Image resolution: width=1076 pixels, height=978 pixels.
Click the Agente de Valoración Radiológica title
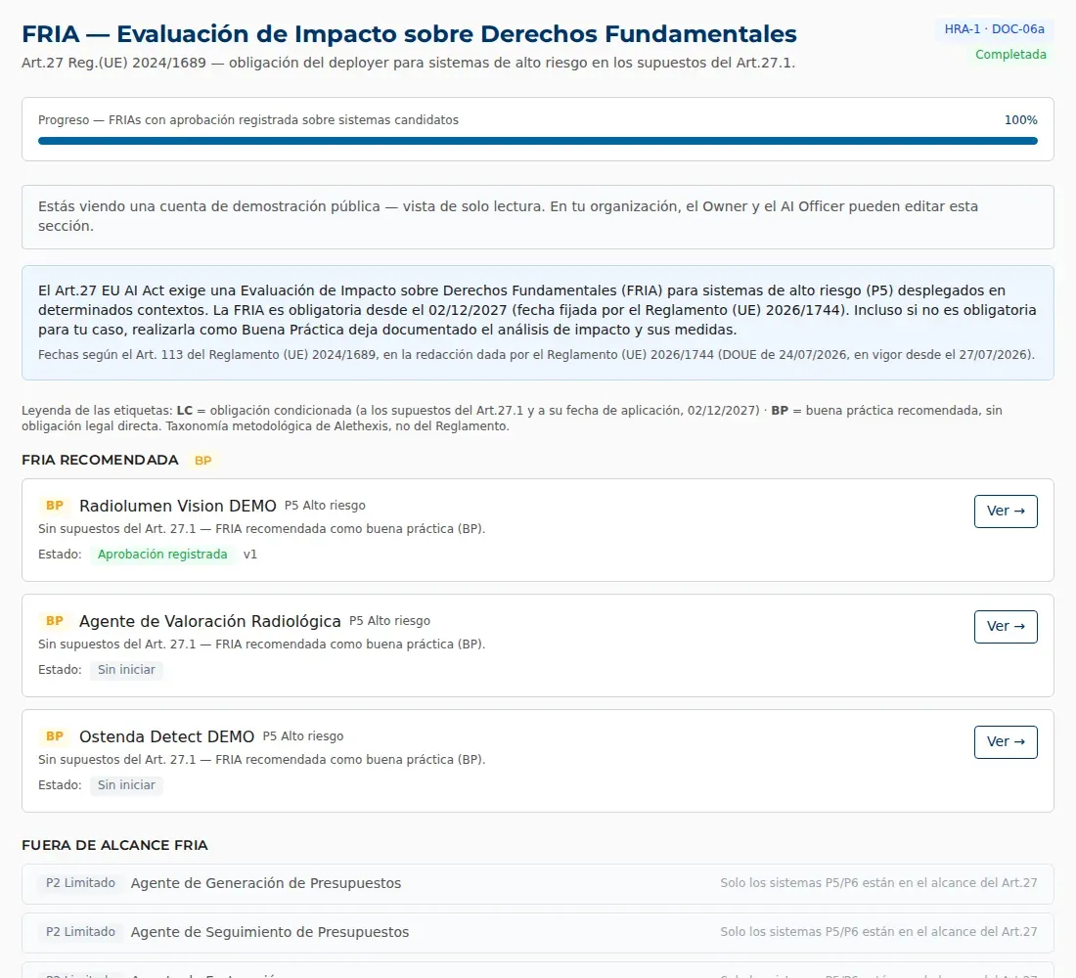[x=210, y=621]
